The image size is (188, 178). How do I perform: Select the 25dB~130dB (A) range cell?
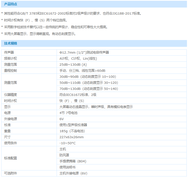click(x=73, y=64)
